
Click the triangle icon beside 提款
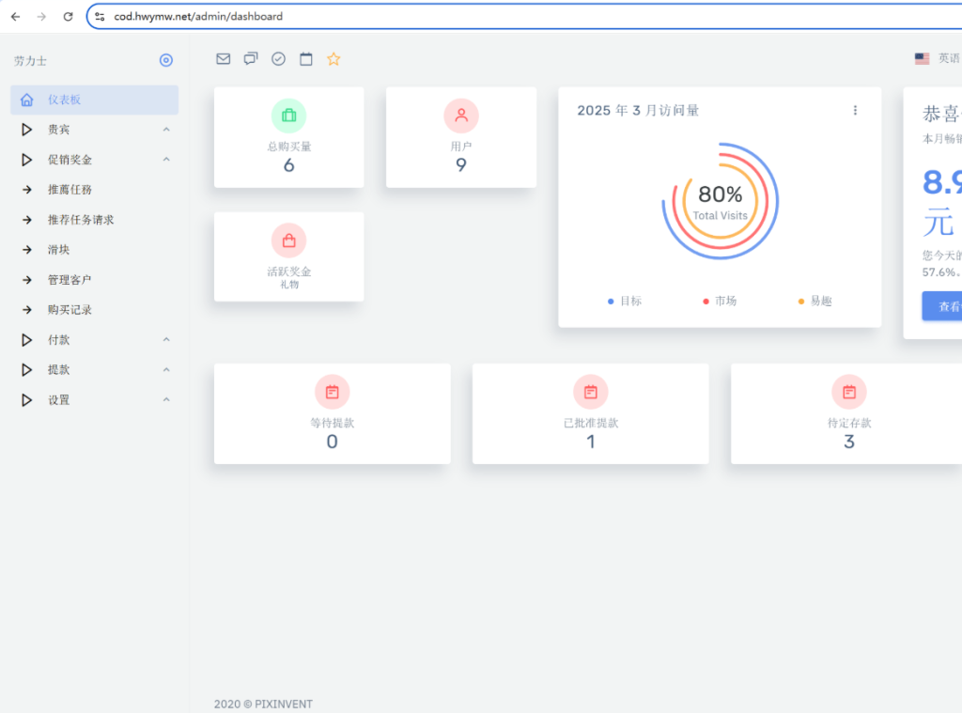(x=26, y=370)
